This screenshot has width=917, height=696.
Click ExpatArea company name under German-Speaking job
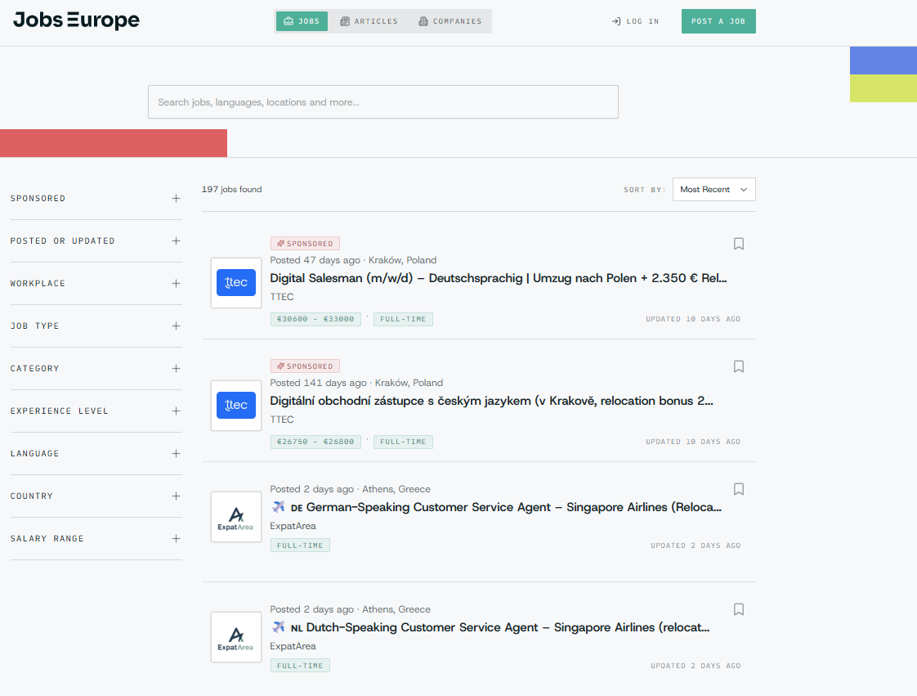(293, 526)
